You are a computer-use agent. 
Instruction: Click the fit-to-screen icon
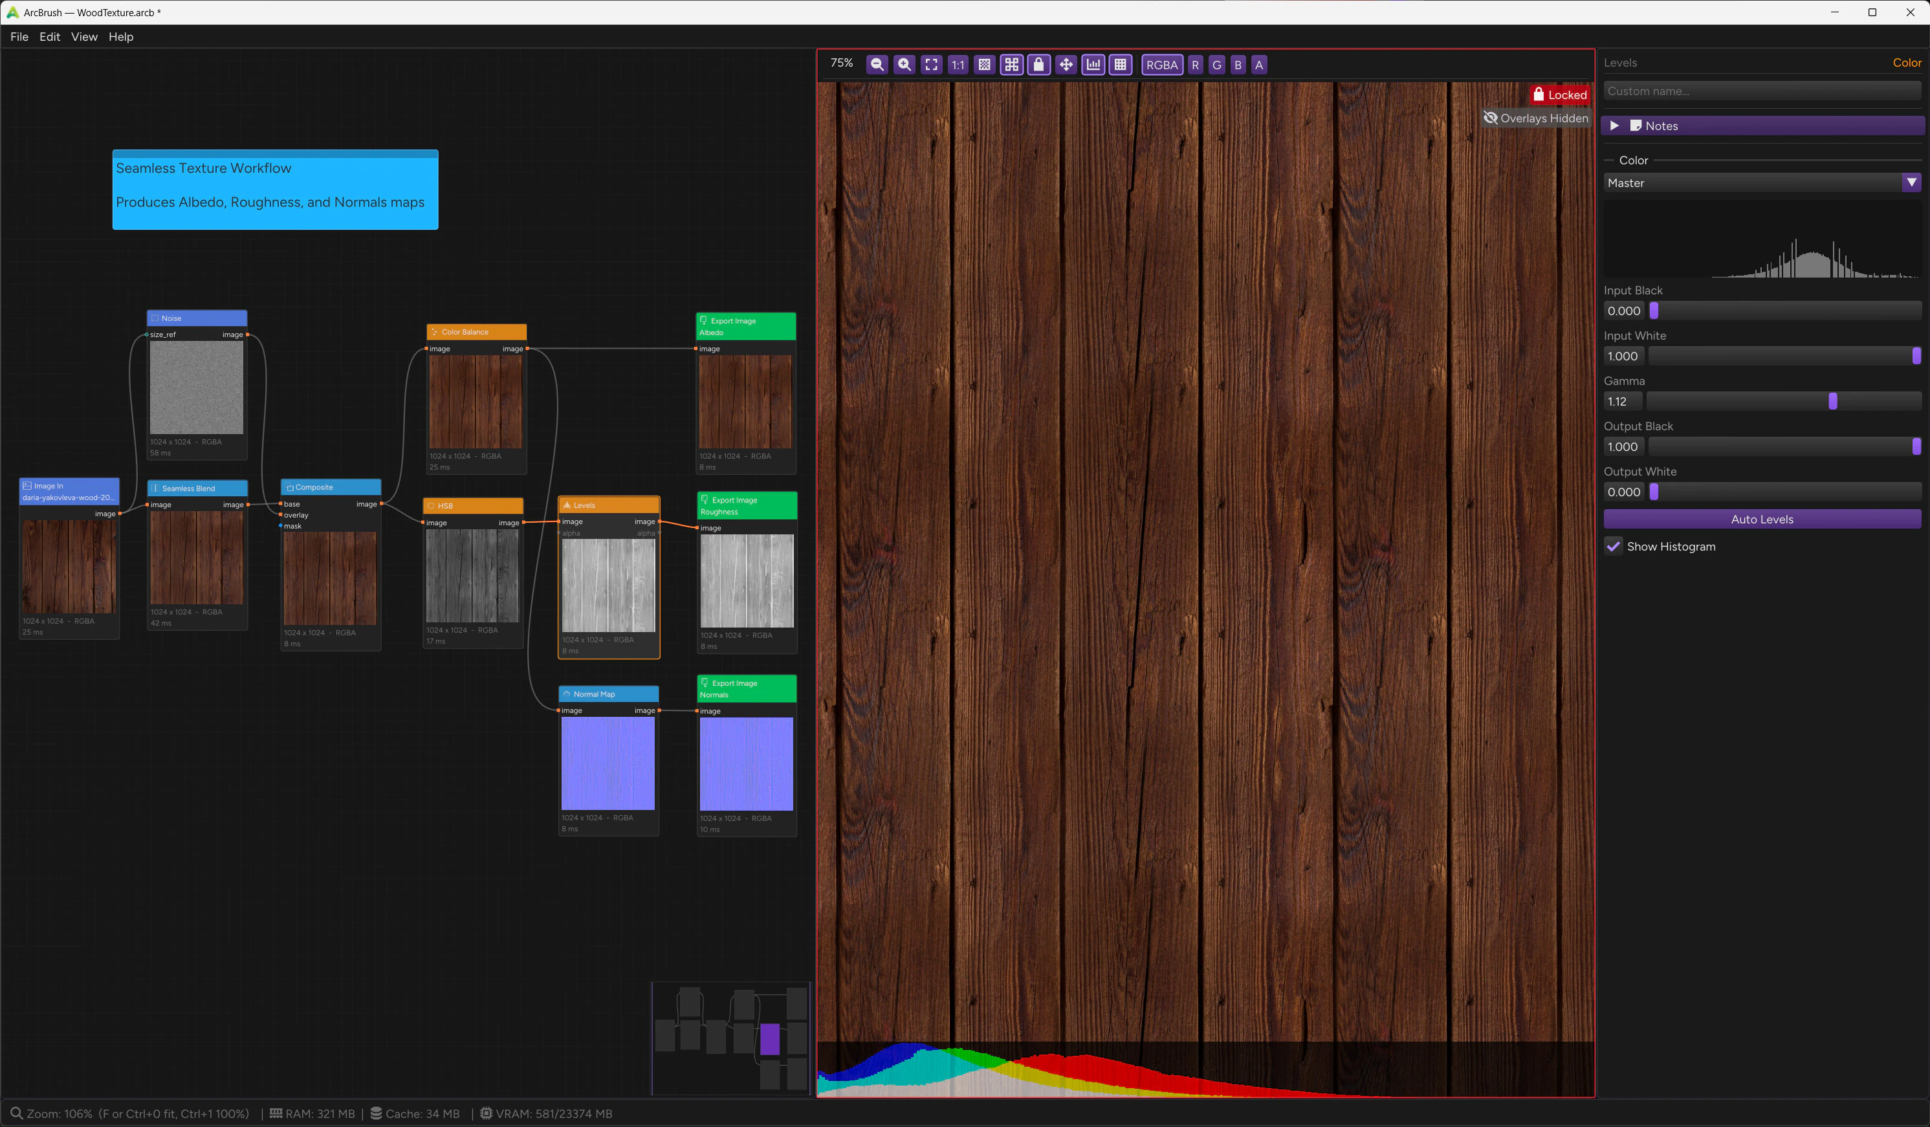(x=931, y=64)
